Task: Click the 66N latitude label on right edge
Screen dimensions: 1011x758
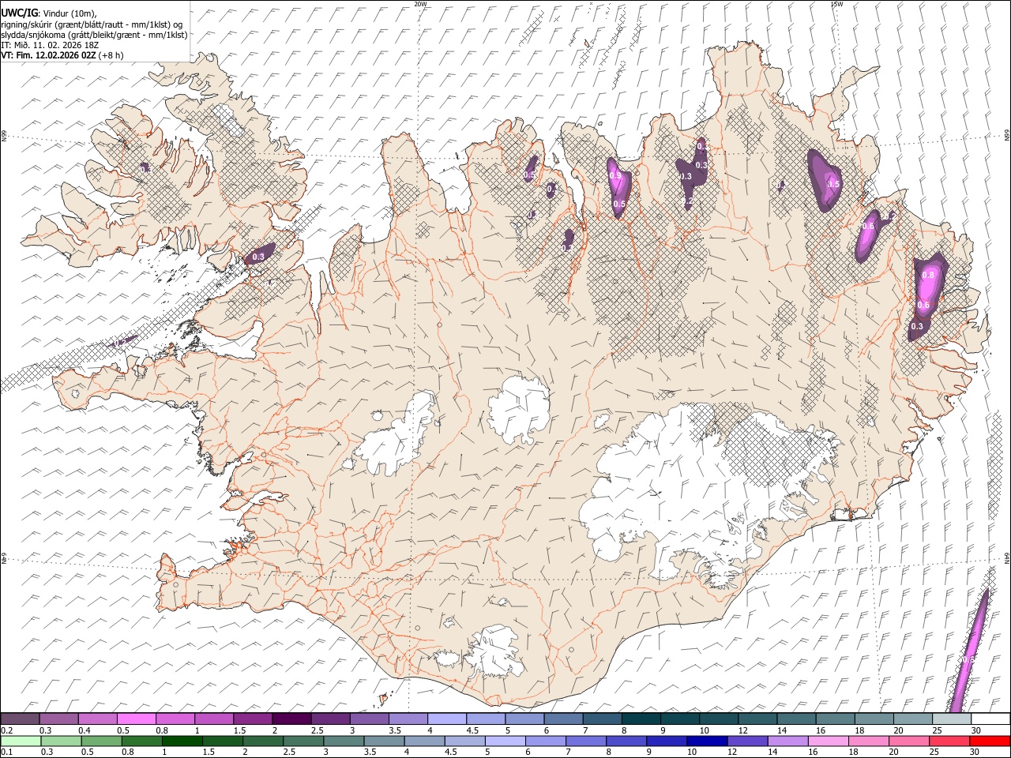Action: pyautogui.click(x=1007, y=136)
